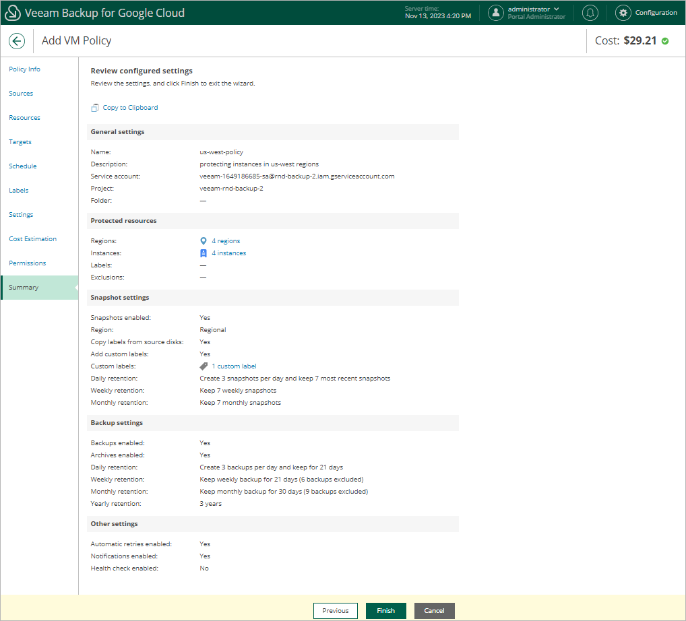Click the custom label tag icon

(204, 366)
